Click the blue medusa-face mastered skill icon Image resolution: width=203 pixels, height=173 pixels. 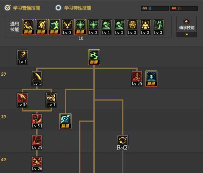point(151,78)
